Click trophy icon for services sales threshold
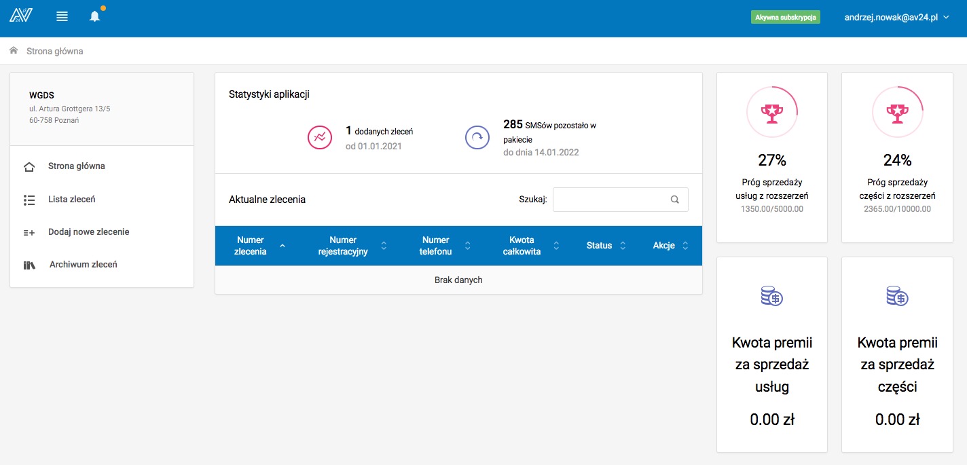Image resolution: width=967 pixels, height=465 pixels. tap(771, 113)
